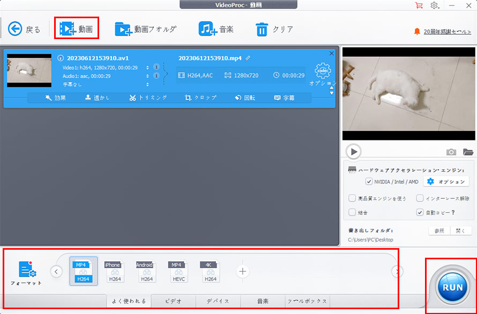This screenshot has height=314, width=477.
Task: Click 参照 to browse output folder
Action: tap(439, 231)
